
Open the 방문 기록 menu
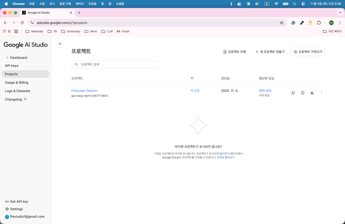tap(65, 4)
